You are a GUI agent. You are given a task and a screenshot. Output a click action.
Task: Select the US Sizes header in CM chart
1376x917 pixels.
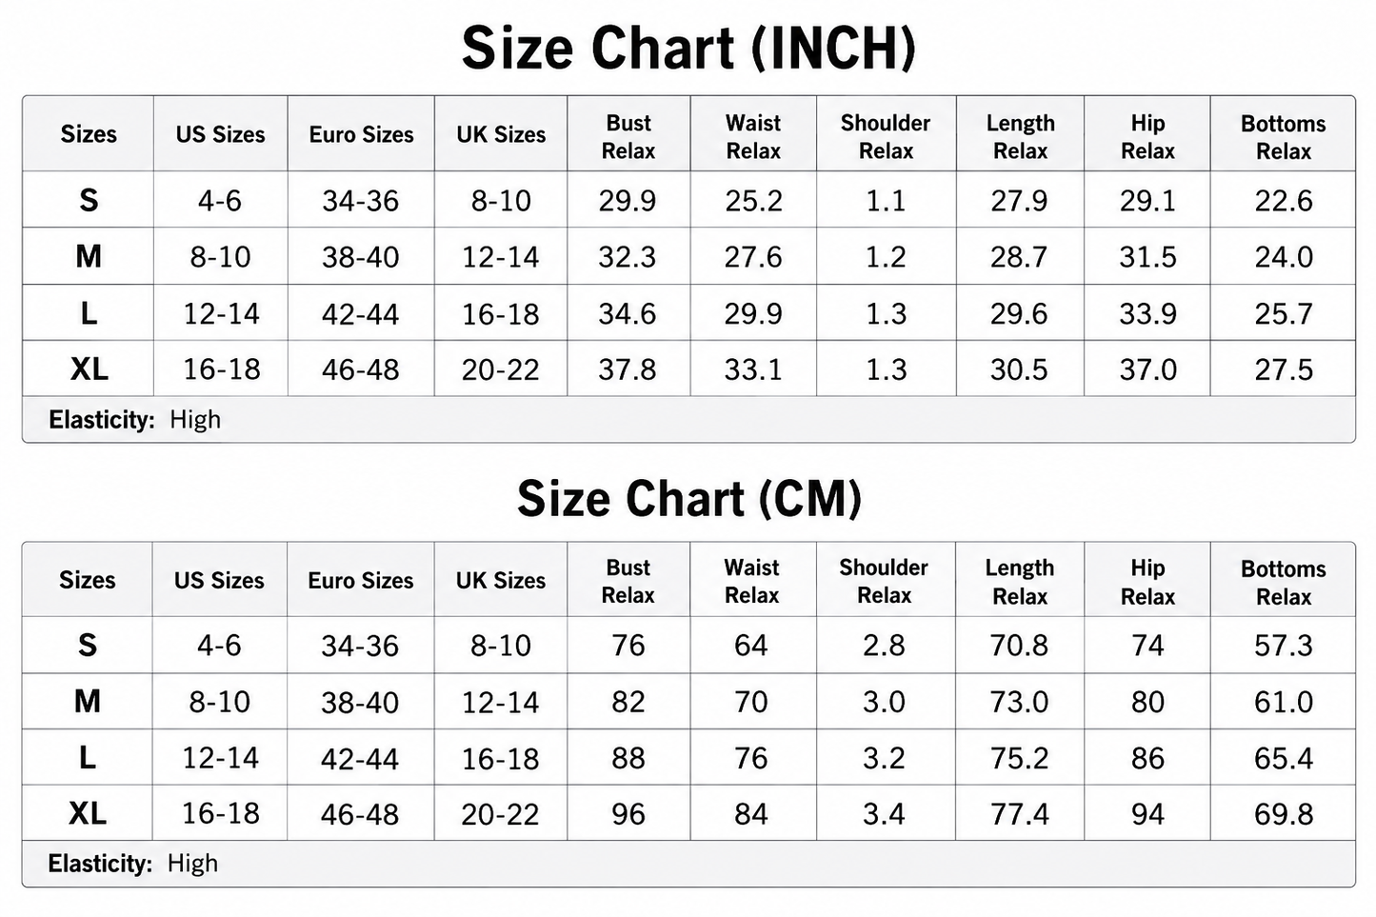tap(219, 581)
